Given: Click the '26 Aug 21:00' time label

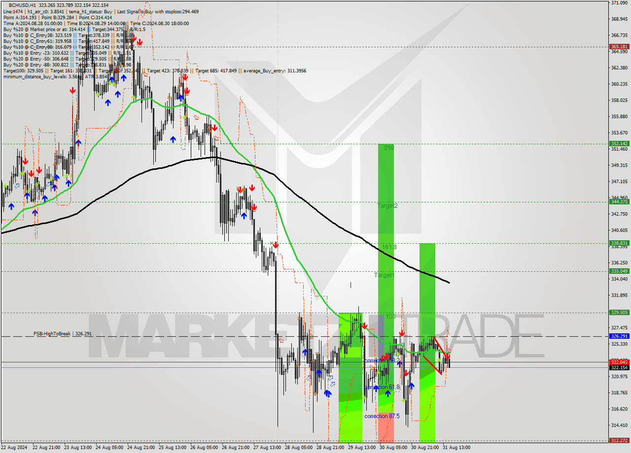Looking at the screenshot, I should pos(236,448).
